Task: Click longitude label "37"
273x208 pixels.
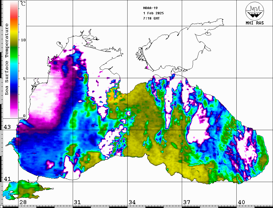Action: coord(187,202)
